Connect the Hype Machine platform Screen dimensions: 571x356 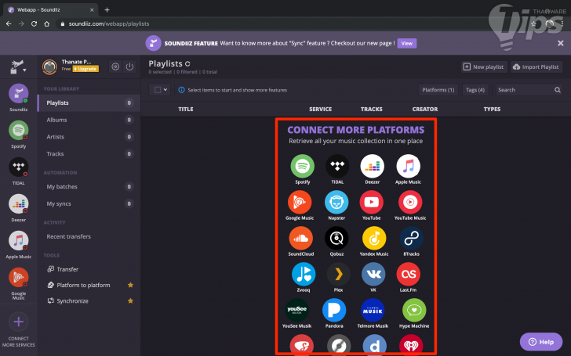pyautogui.click(x=414, y=310)
